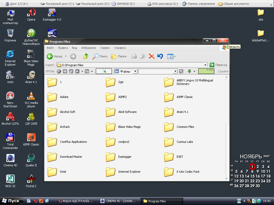Open the Download Master folder

[65, 157]
